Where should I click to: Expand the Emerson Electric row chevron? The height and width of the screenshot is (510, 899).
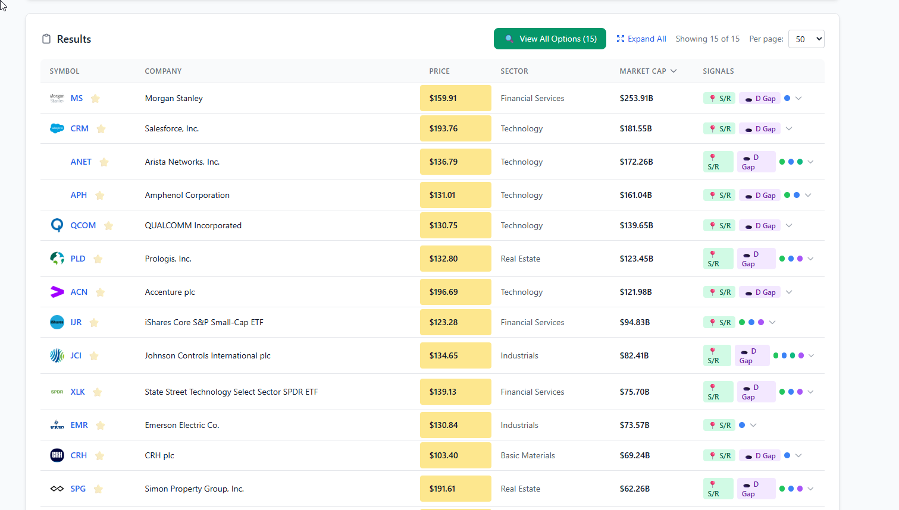753,426
